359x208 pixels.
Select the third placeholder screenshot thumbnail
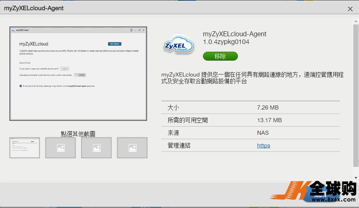96,147
